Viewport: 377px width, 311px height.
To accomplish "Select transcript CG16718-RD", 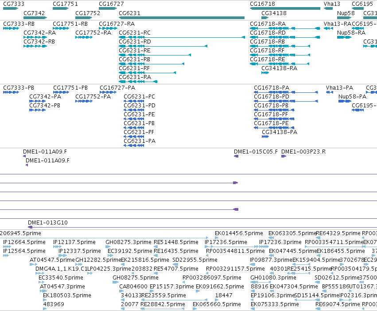I will click(x=268, y=33).
